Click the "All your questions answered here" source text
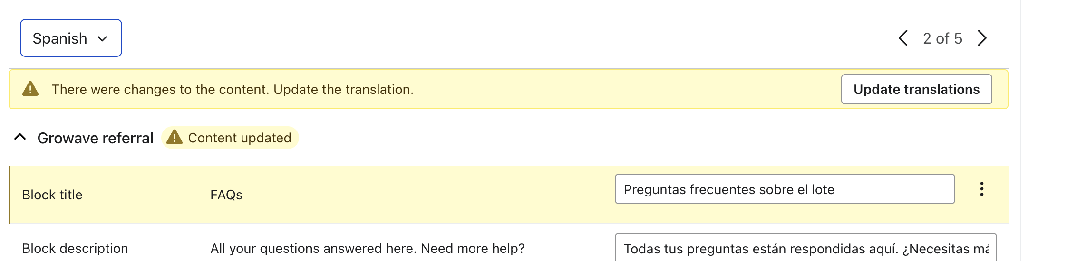1067x261 pixels. [367, 248]
